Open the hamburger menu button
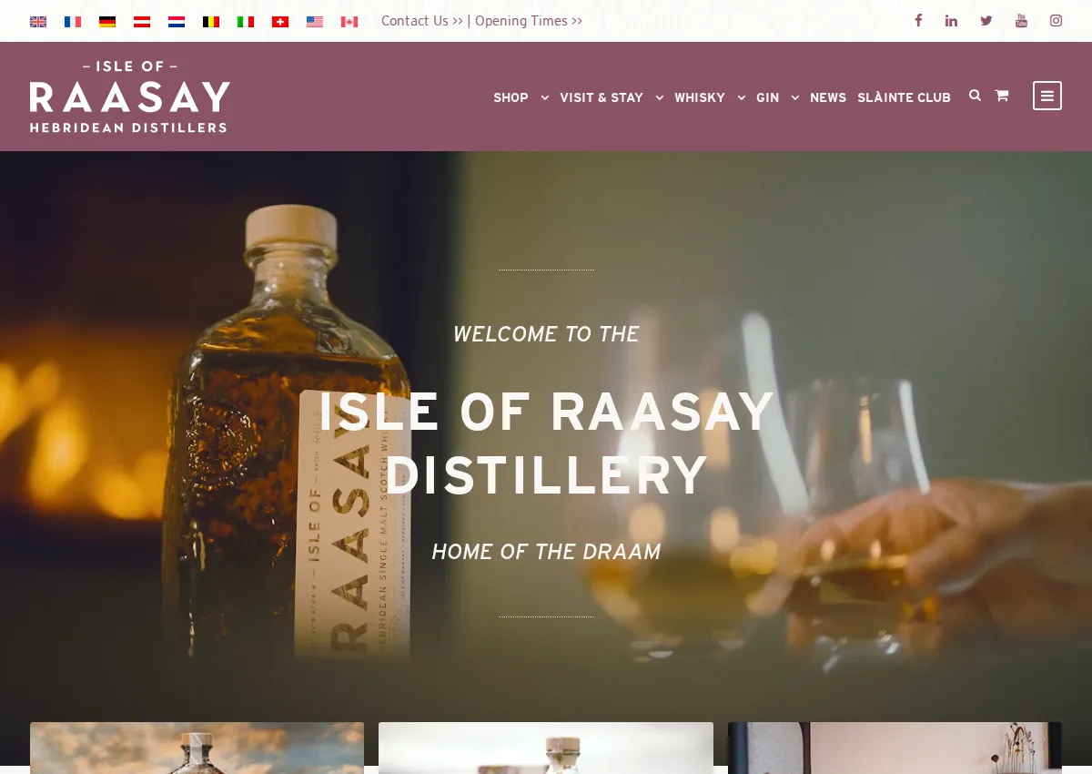 coord(1047,96)
